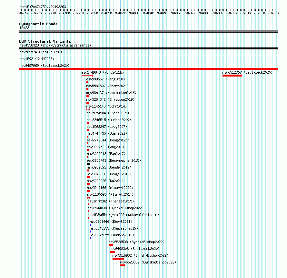Viewport: 287px width, 278px height.
Task: Click the red bar under nsv5516932
Action: point(118,259)
